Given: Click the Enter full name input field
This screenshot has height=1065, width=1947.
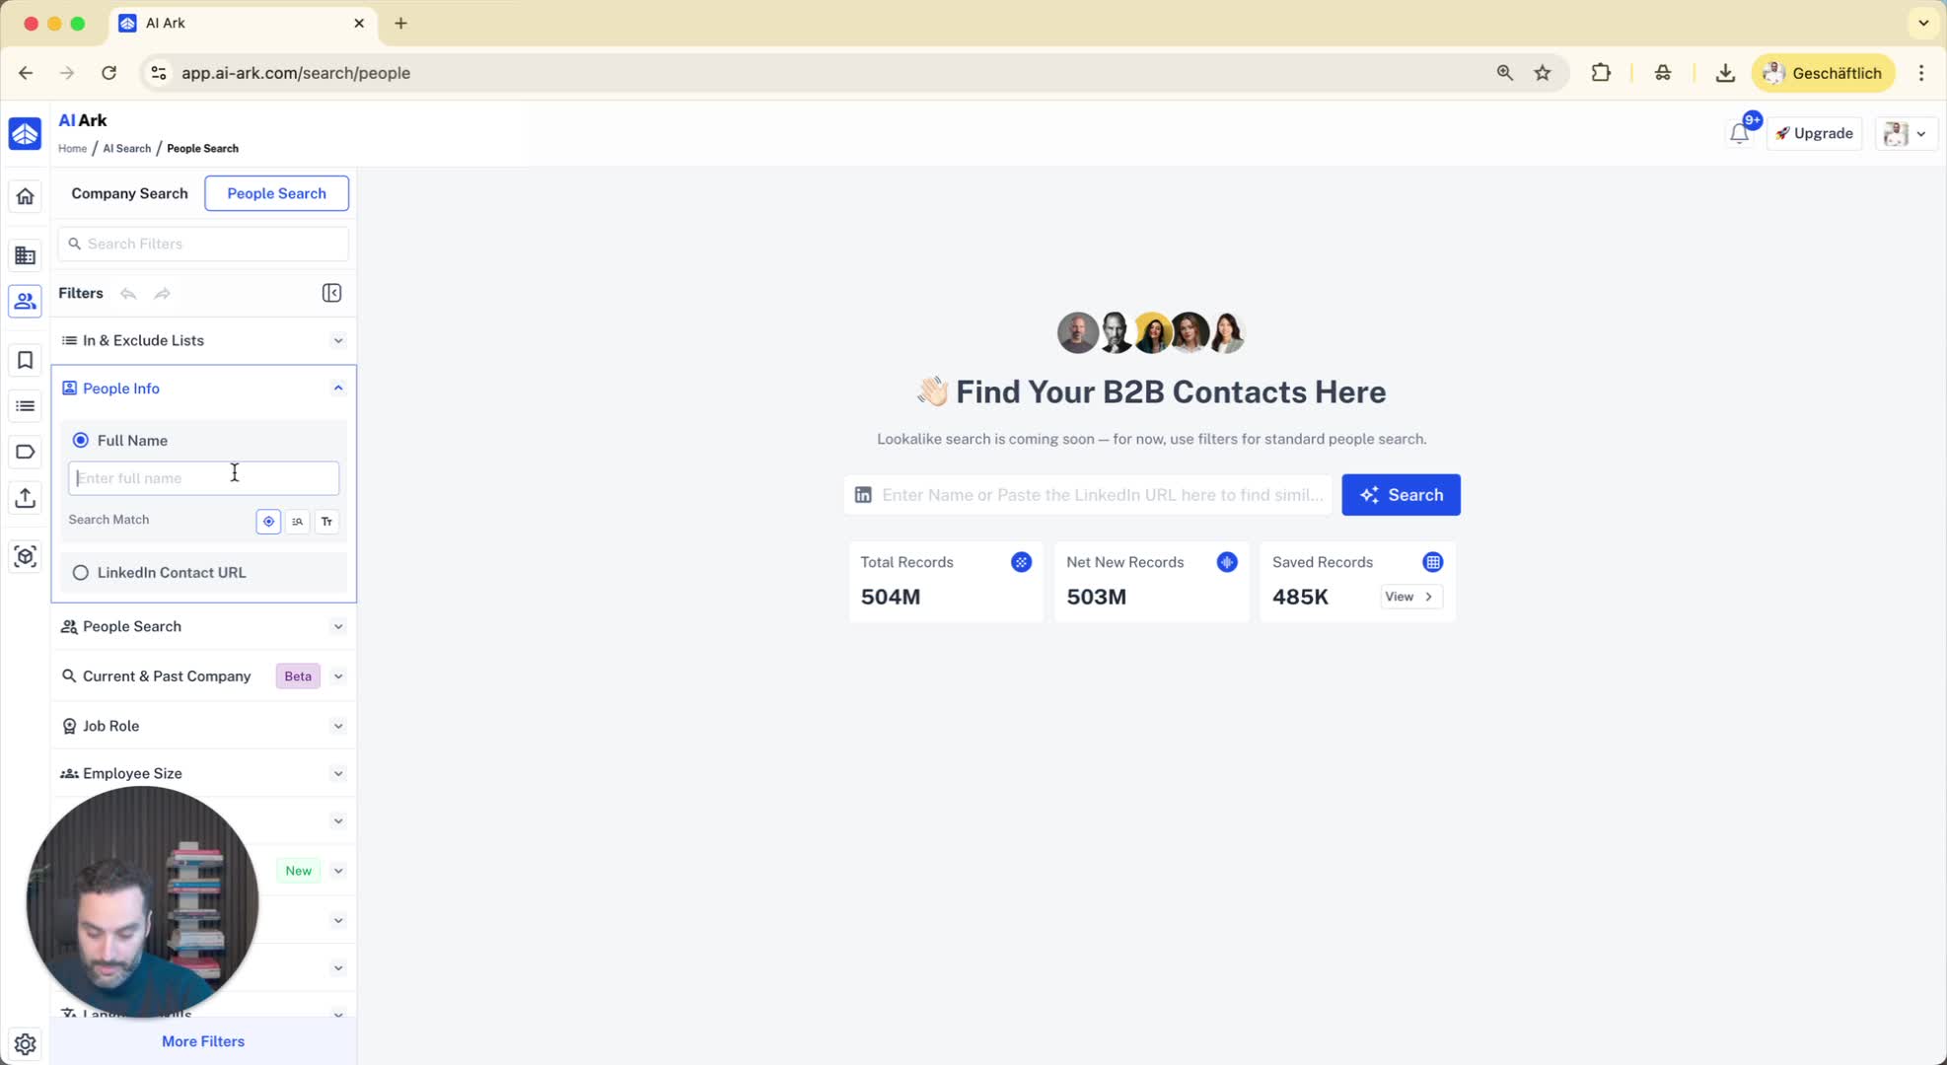Looking at the screenshot, I should point(203,478).
